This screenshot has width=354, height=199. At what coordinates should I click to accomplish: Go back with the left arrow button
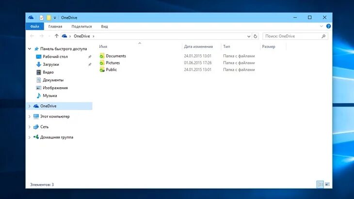point(32,36)
